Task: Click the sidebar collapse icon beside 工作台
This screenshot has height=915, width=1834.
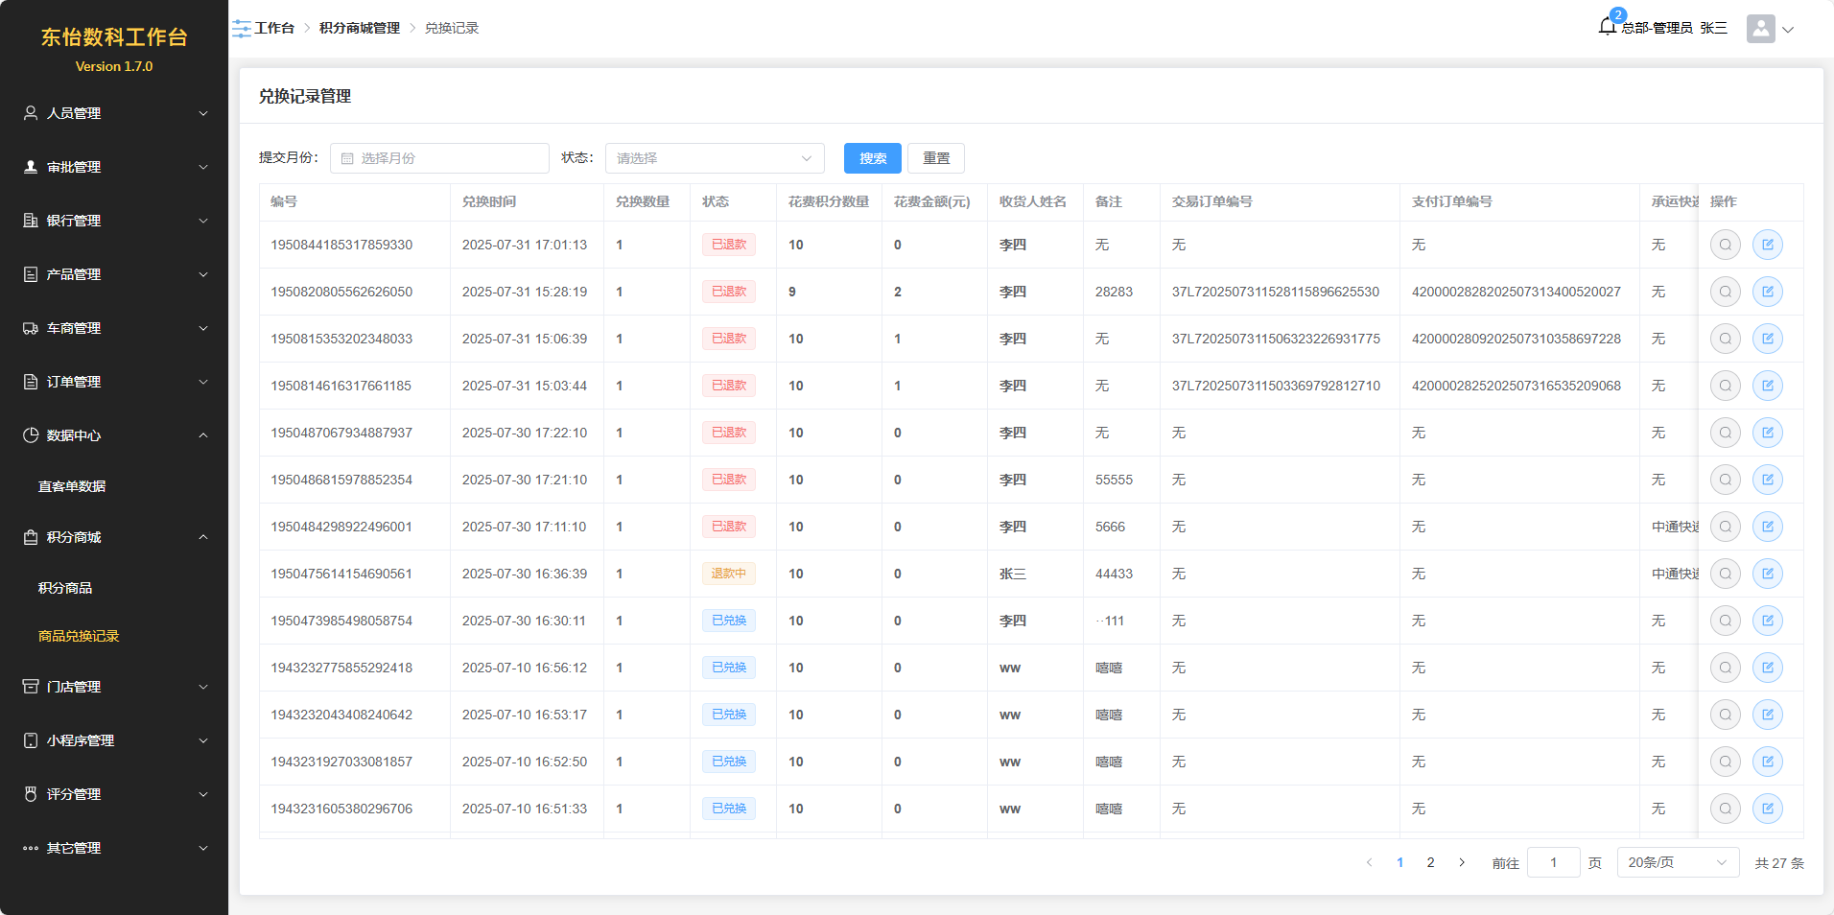Action: (x=242, y=29)
